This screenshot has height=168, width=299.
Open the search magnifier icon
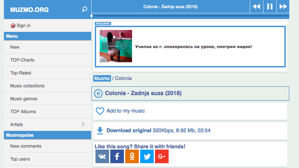click(84, 9)
